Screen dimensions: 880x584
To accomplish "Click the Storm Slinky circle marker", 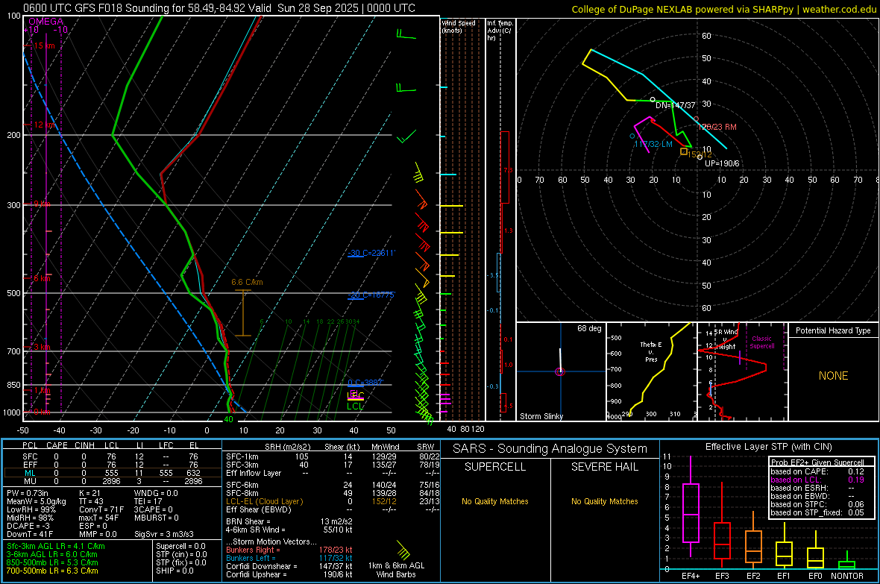I will coord(559,371).
